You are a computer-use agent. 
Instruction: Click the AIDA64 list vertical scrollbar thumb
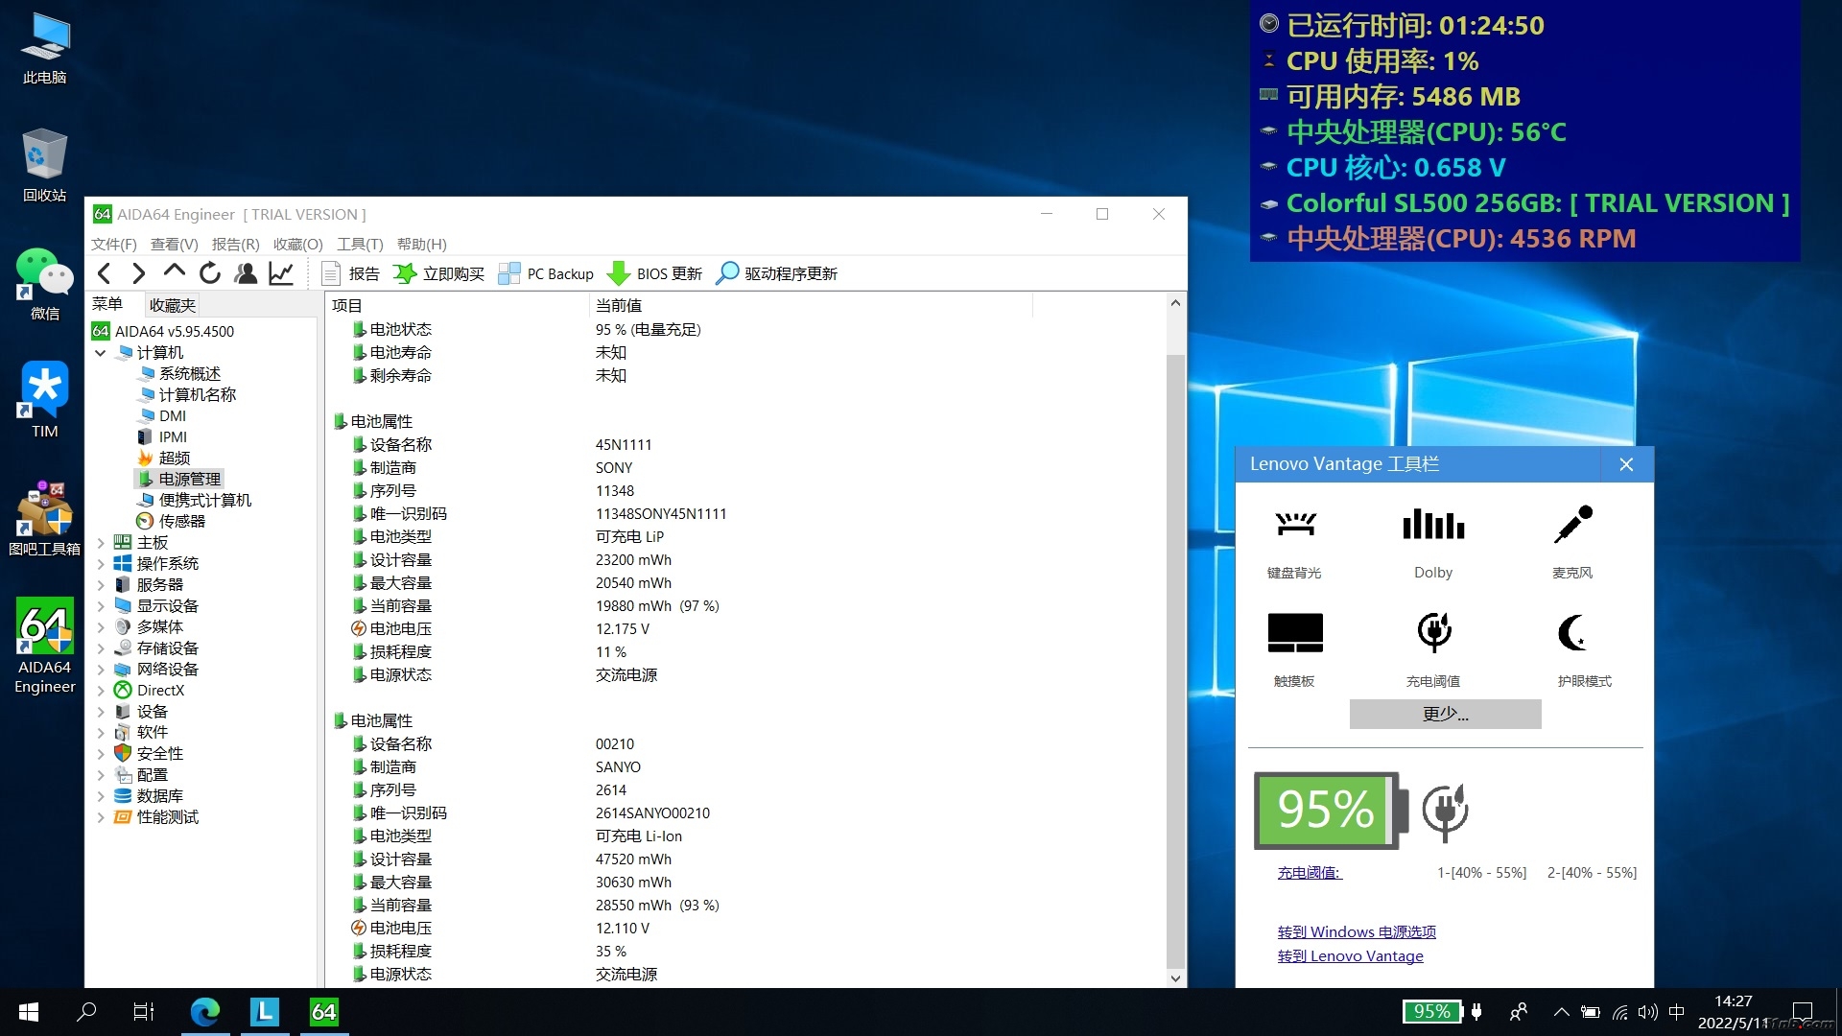click(1175, 662)
